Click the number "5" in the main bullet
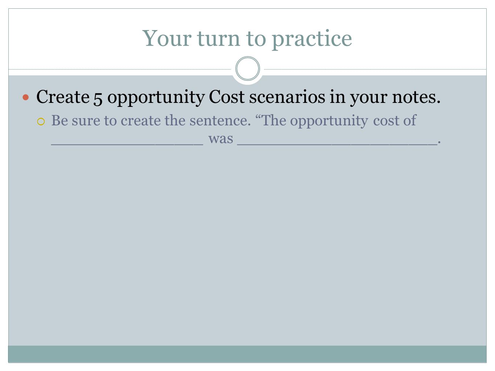The width and height of the screenshot is (495, 371). pos(98,97)
